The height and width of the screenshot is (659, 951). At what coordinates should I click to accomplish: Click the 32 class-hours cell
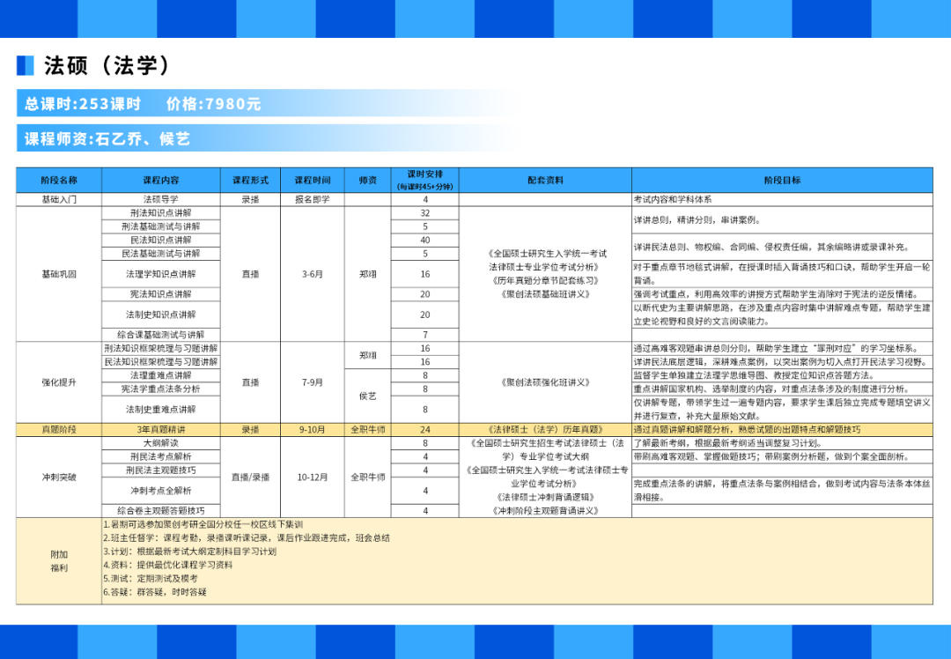point(424,213)
